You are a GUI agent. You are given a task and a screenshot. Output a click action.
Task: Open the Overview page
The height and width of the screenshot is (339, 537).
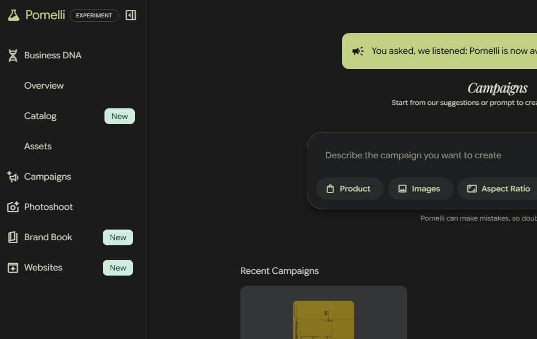coord(44,85)
